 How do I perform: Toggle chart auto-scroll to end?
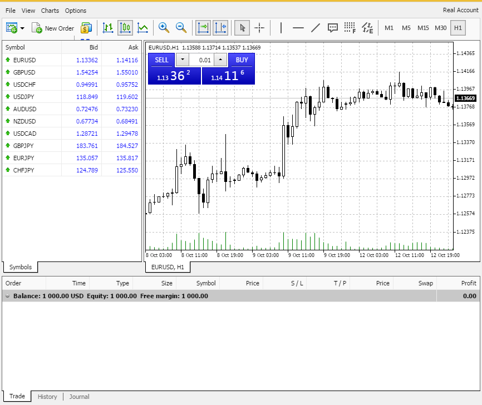pos(203,28)
